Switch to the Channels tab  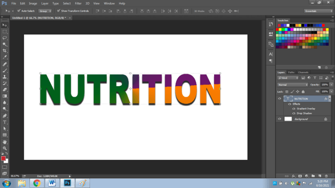click(303, 72)
